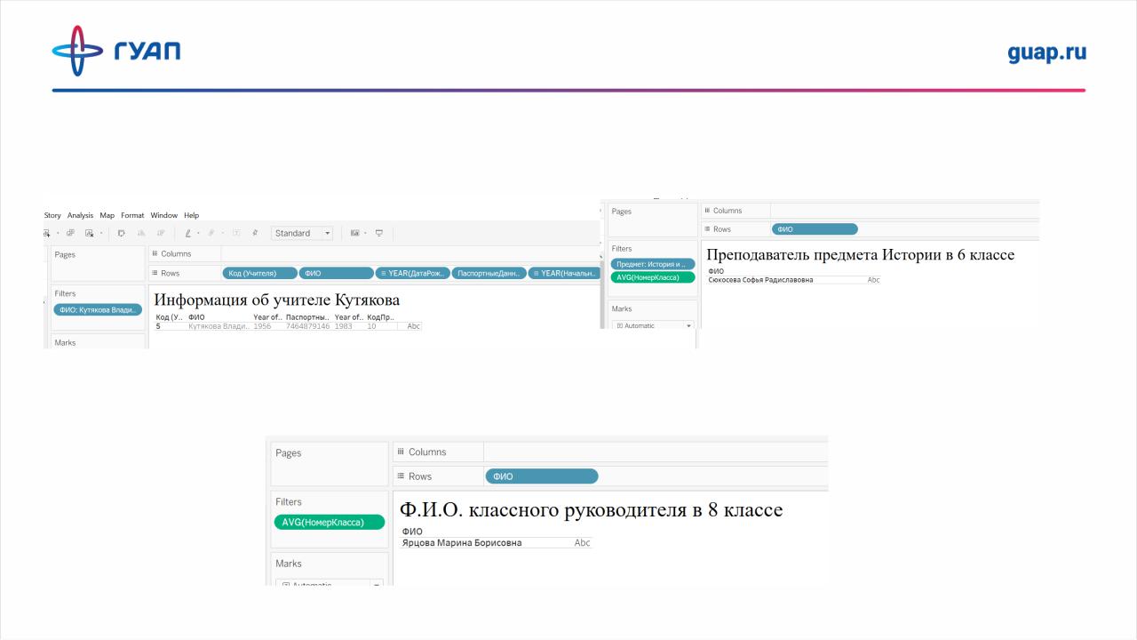Click the Fix Axes pin icon
Screen dimensions: 1137x640
click(x=256, y=233)
